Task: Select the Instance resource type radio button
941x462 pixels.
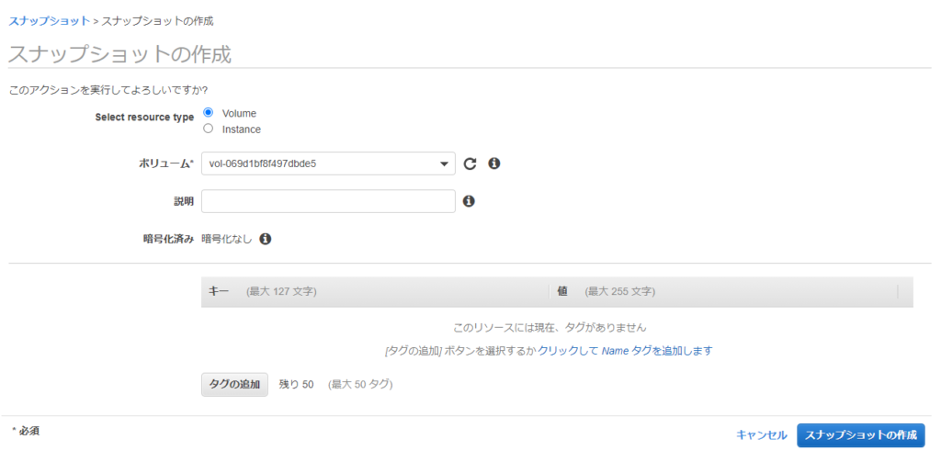Action: pyautogui.click(x=209, y=128)
